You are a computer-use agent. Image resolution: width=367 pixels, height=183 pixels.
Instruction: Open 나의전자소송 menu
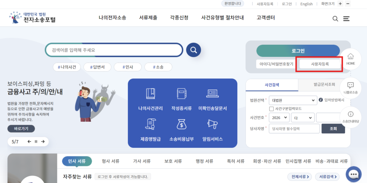(112, 18)
